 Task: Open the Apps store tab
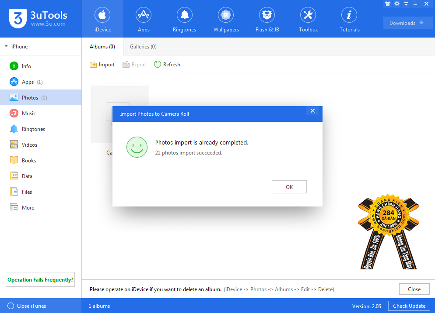click(144, 19)
